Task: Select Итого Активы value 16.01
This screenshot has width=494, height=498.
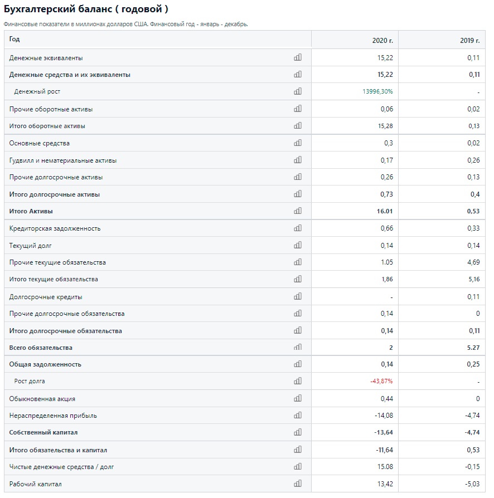Action: (x=385, y=211)
